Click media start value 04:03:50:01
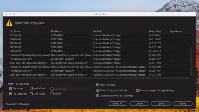 pos(155,35)
